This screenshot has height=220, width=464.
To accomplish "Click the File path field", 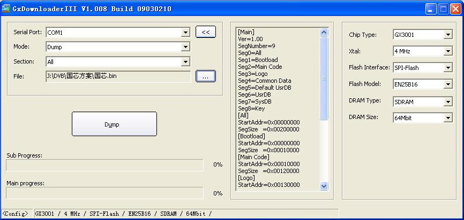I will pyautogui.click(x=118, y=76).
